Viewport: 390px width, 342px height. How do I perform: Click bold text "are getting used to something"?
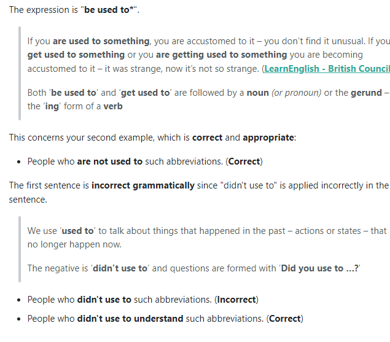pyautogui.click(x=221, y=55)
